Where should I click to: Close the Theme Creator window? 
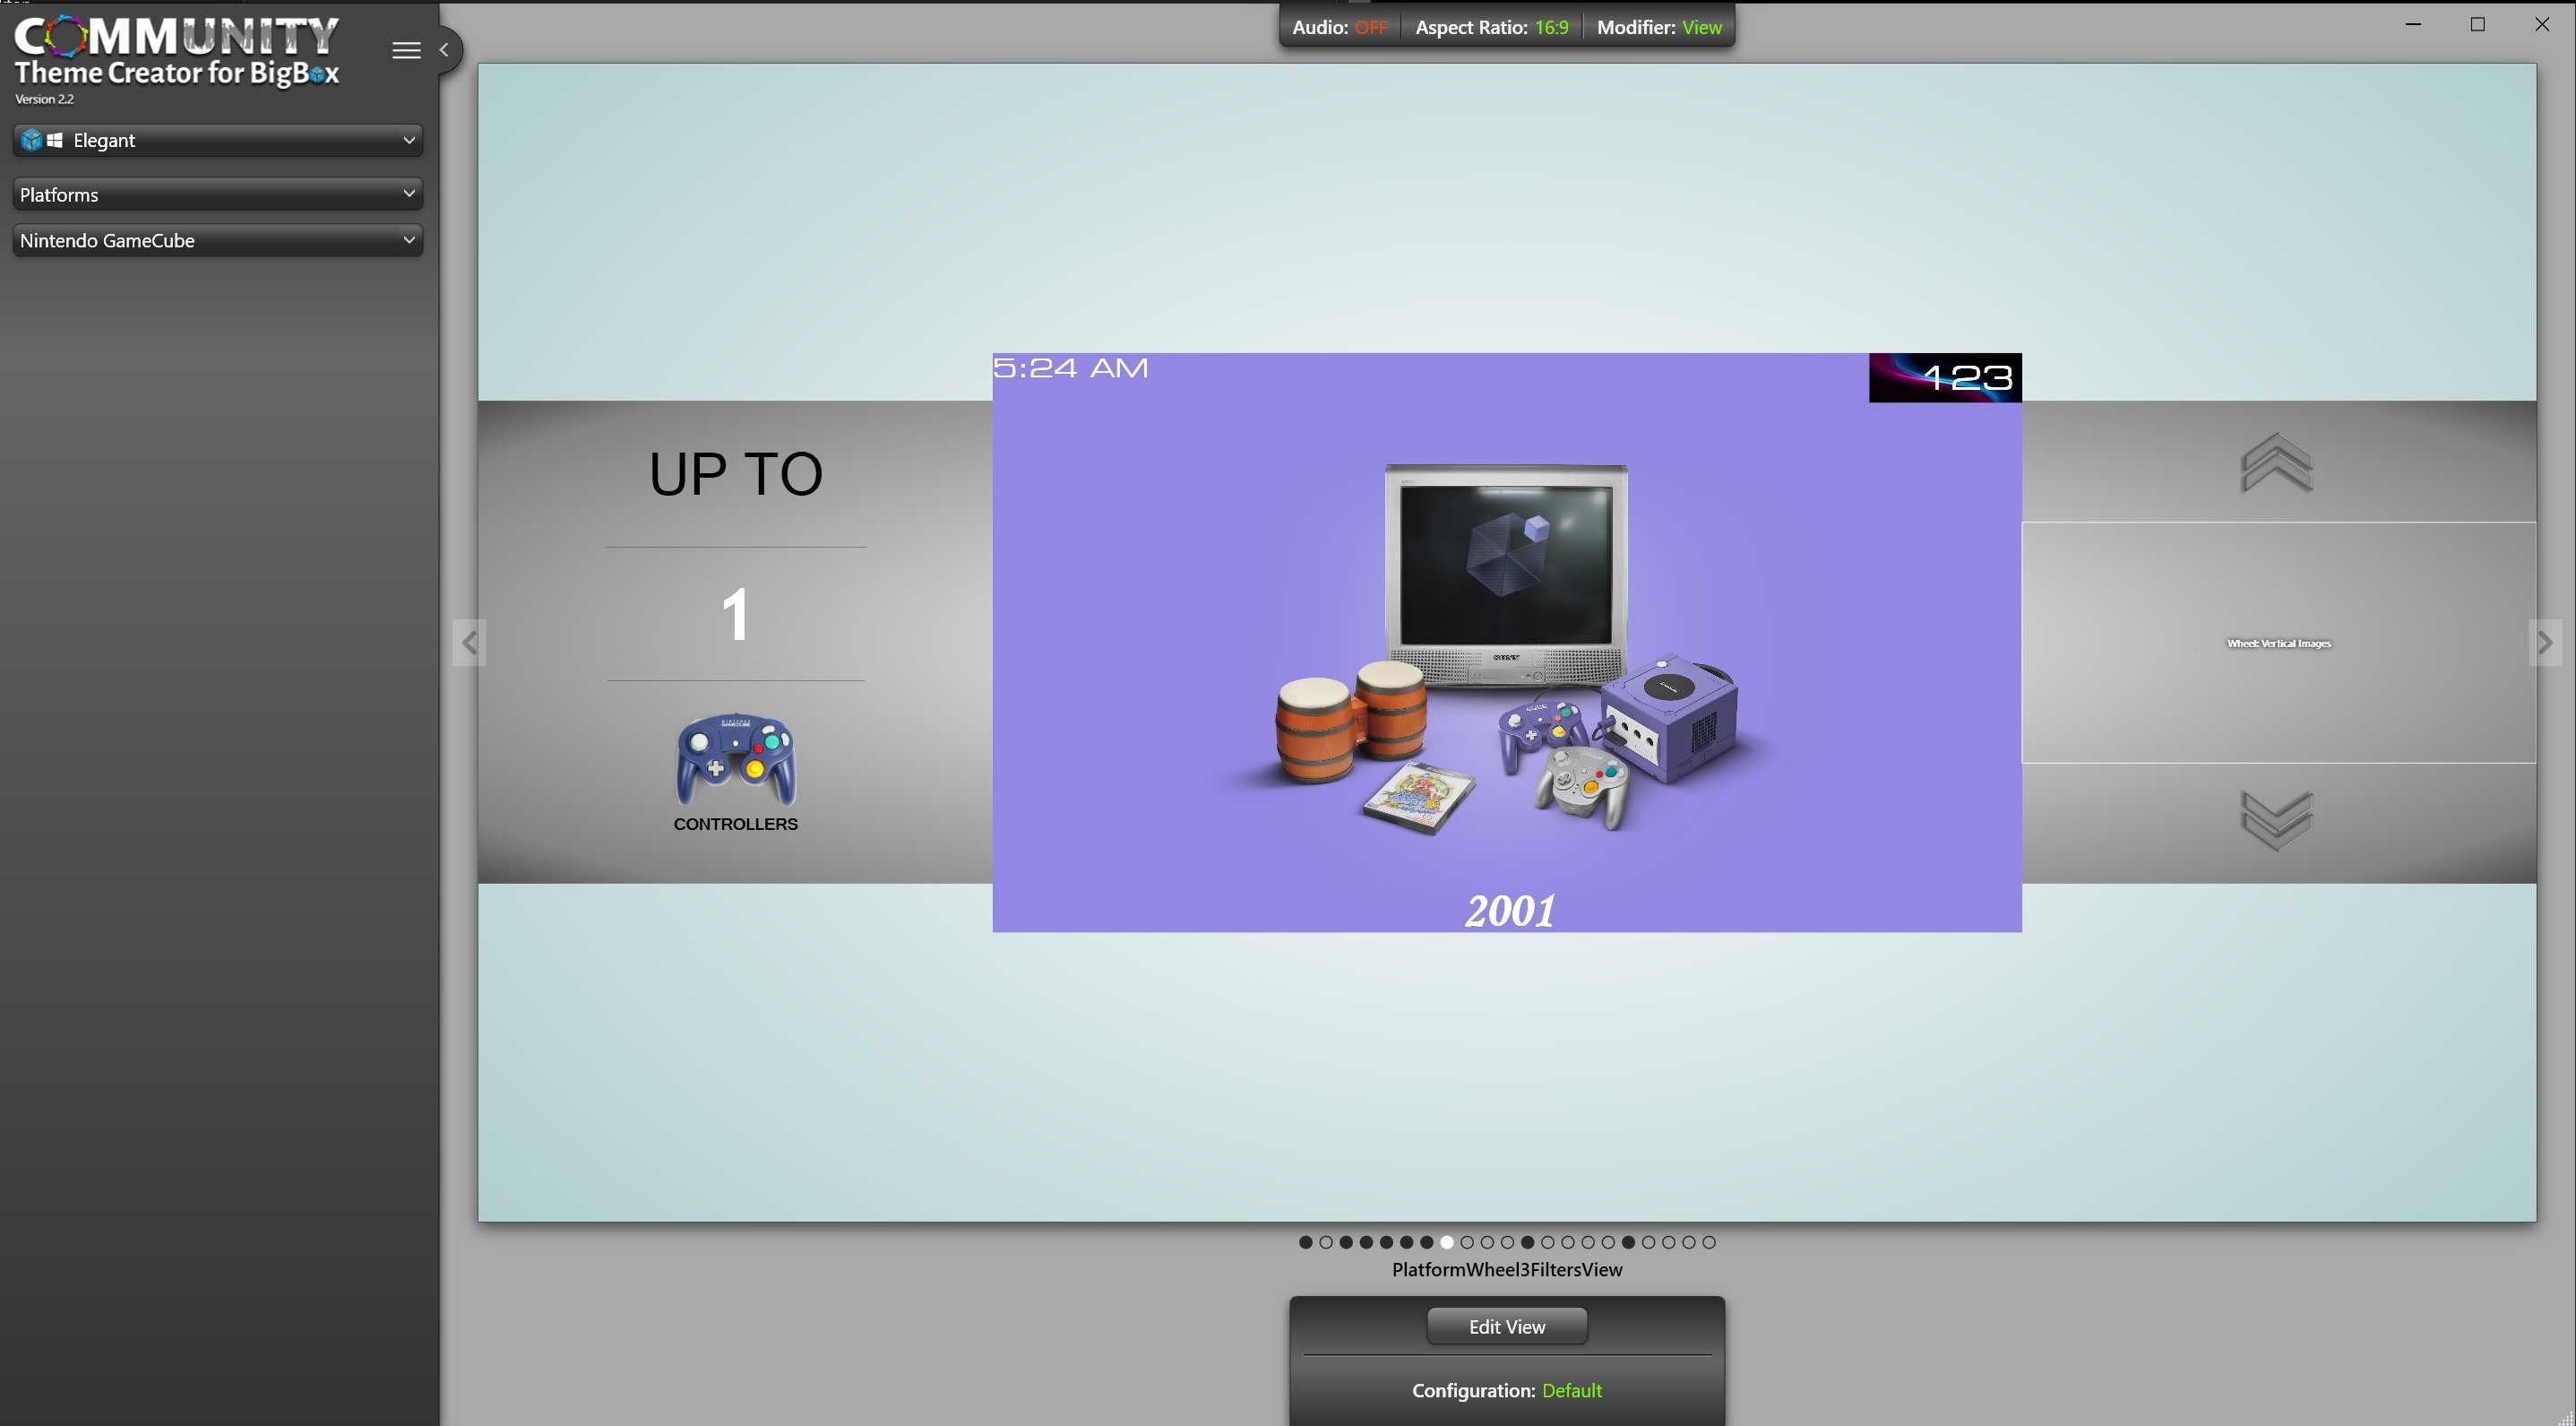pyautogui.click(x=2542, y=24)
